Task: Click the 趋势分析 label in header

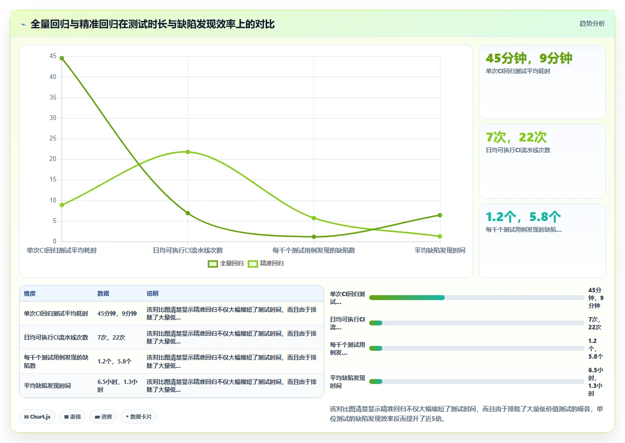Action: 592,23
